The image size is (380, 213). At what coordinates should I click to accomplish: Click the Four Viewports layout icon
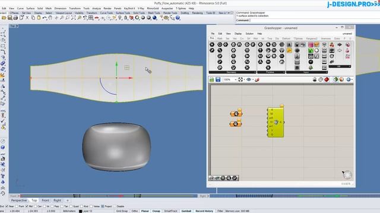pos(91,18)
